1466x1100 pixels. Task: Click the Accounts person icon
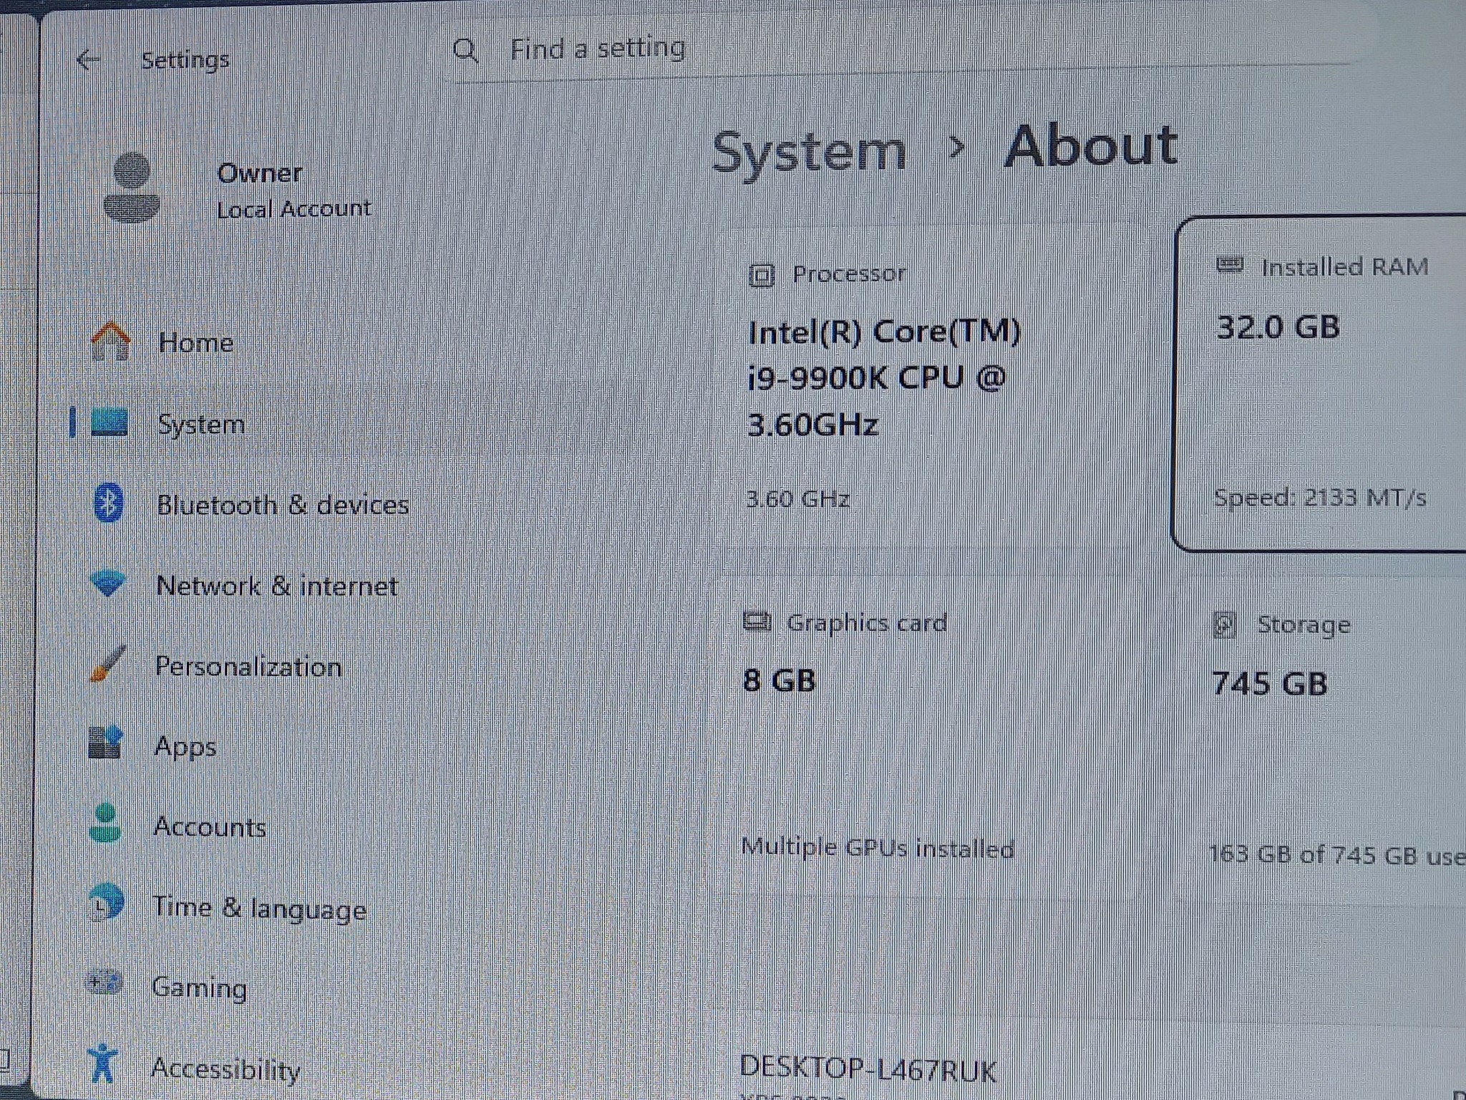click(105, 823)
